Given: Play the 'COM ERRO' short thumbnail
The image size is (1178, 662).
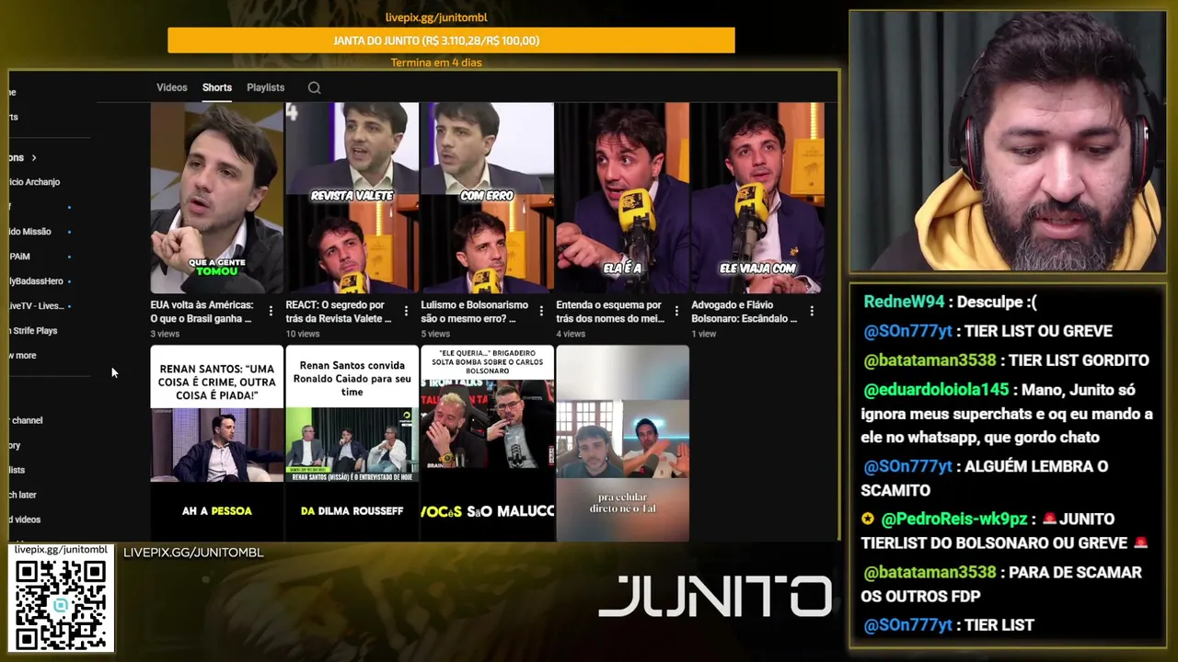Looking at the screenshot, I should point(488,198).
